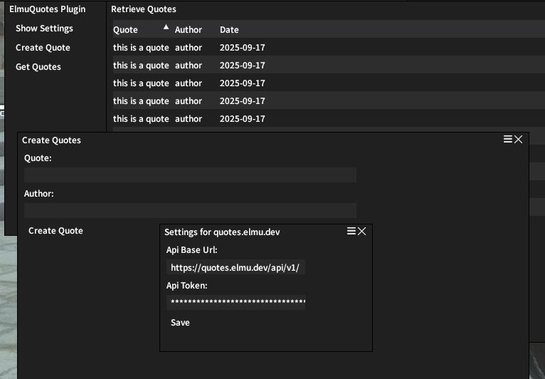Click the Quote column header text

coord(126,30)
